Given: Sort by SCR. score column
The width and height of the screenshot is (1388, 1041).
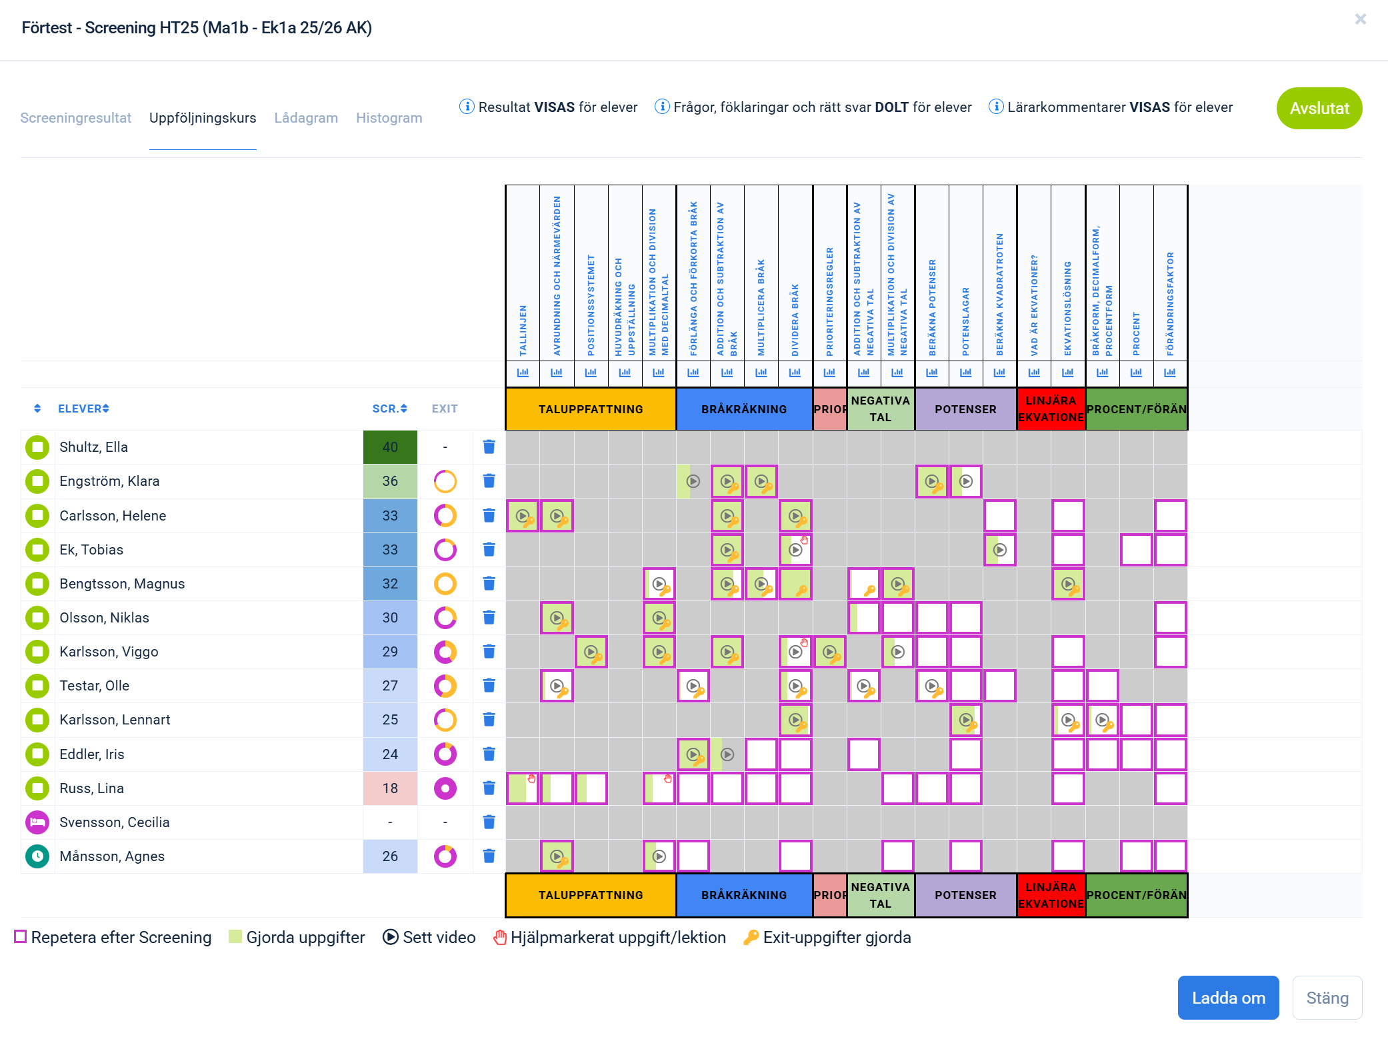Looking at the screenshot, I should click(389, 409).
